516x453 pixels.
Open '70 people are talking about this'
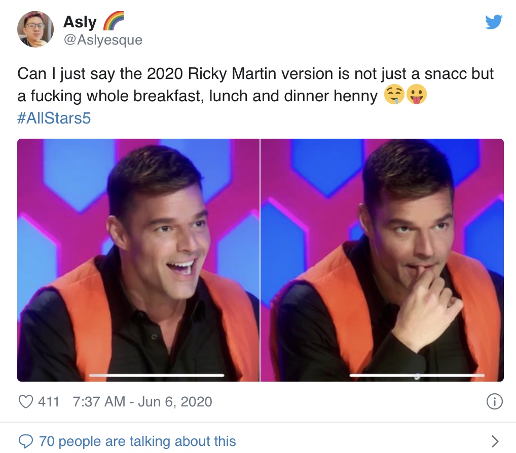click(x=137, y=441)
